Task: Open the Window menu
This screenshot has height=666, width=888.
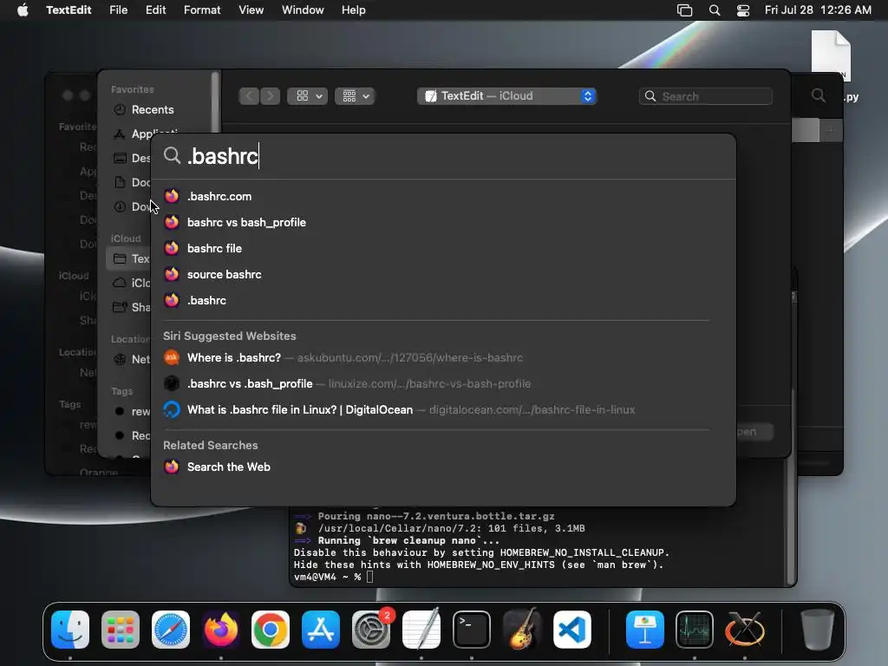Action: 303,10
